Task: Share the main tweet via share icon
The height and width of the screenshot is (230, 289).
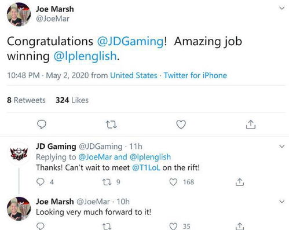Action: click(x=251, y=125)
